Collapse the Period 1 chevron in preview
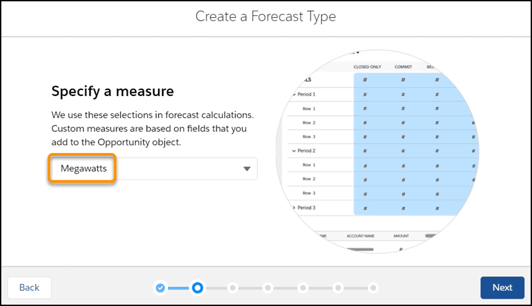The image size is (532, 306). (294, 95)
